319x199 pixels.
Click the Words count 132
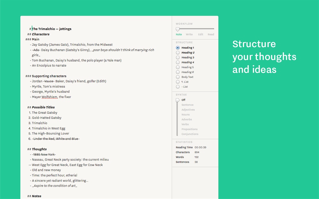point(197,157)
